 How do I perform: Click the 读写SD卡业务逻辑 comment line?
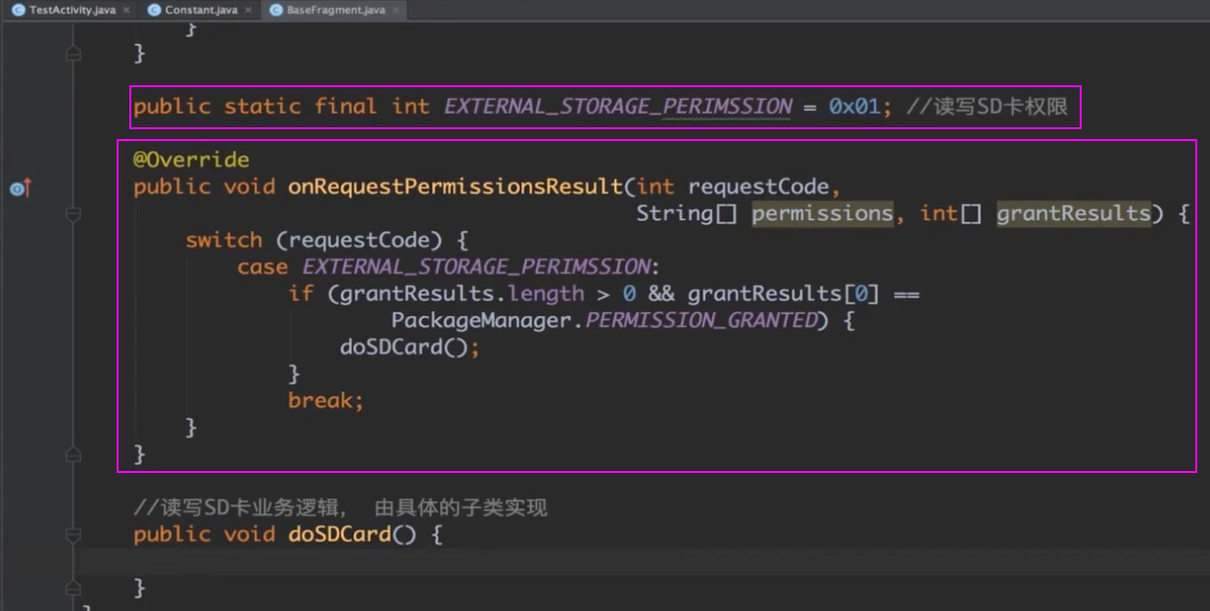[340, 507]
